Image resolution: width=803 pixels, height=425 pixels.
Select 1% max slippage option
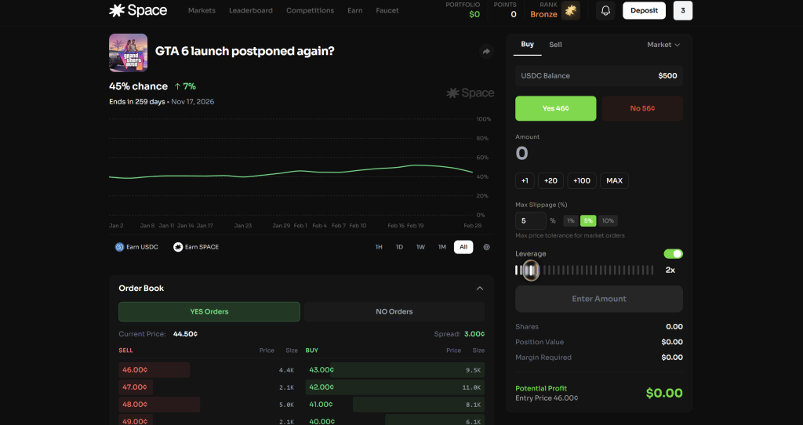pos(571,221)
